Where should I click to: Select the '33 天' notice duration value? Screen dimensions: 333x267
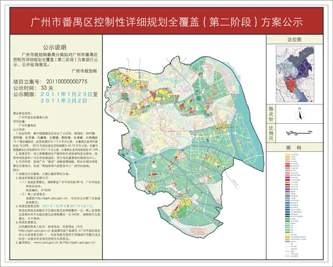tap(47, 88)
